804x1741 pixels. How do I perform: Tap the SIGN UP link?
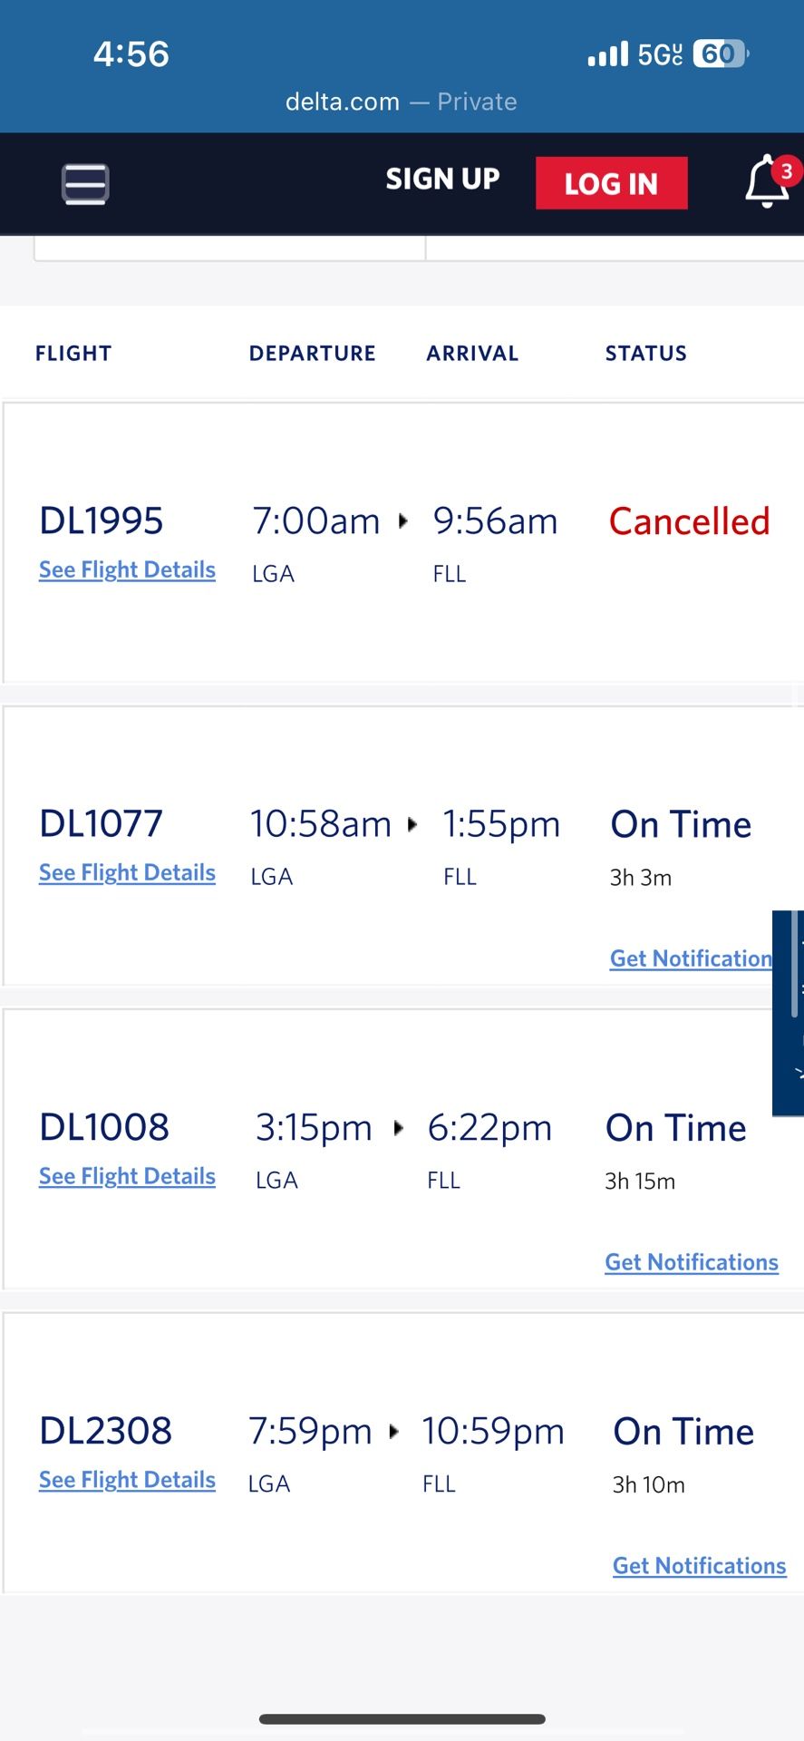coord(442,180)
